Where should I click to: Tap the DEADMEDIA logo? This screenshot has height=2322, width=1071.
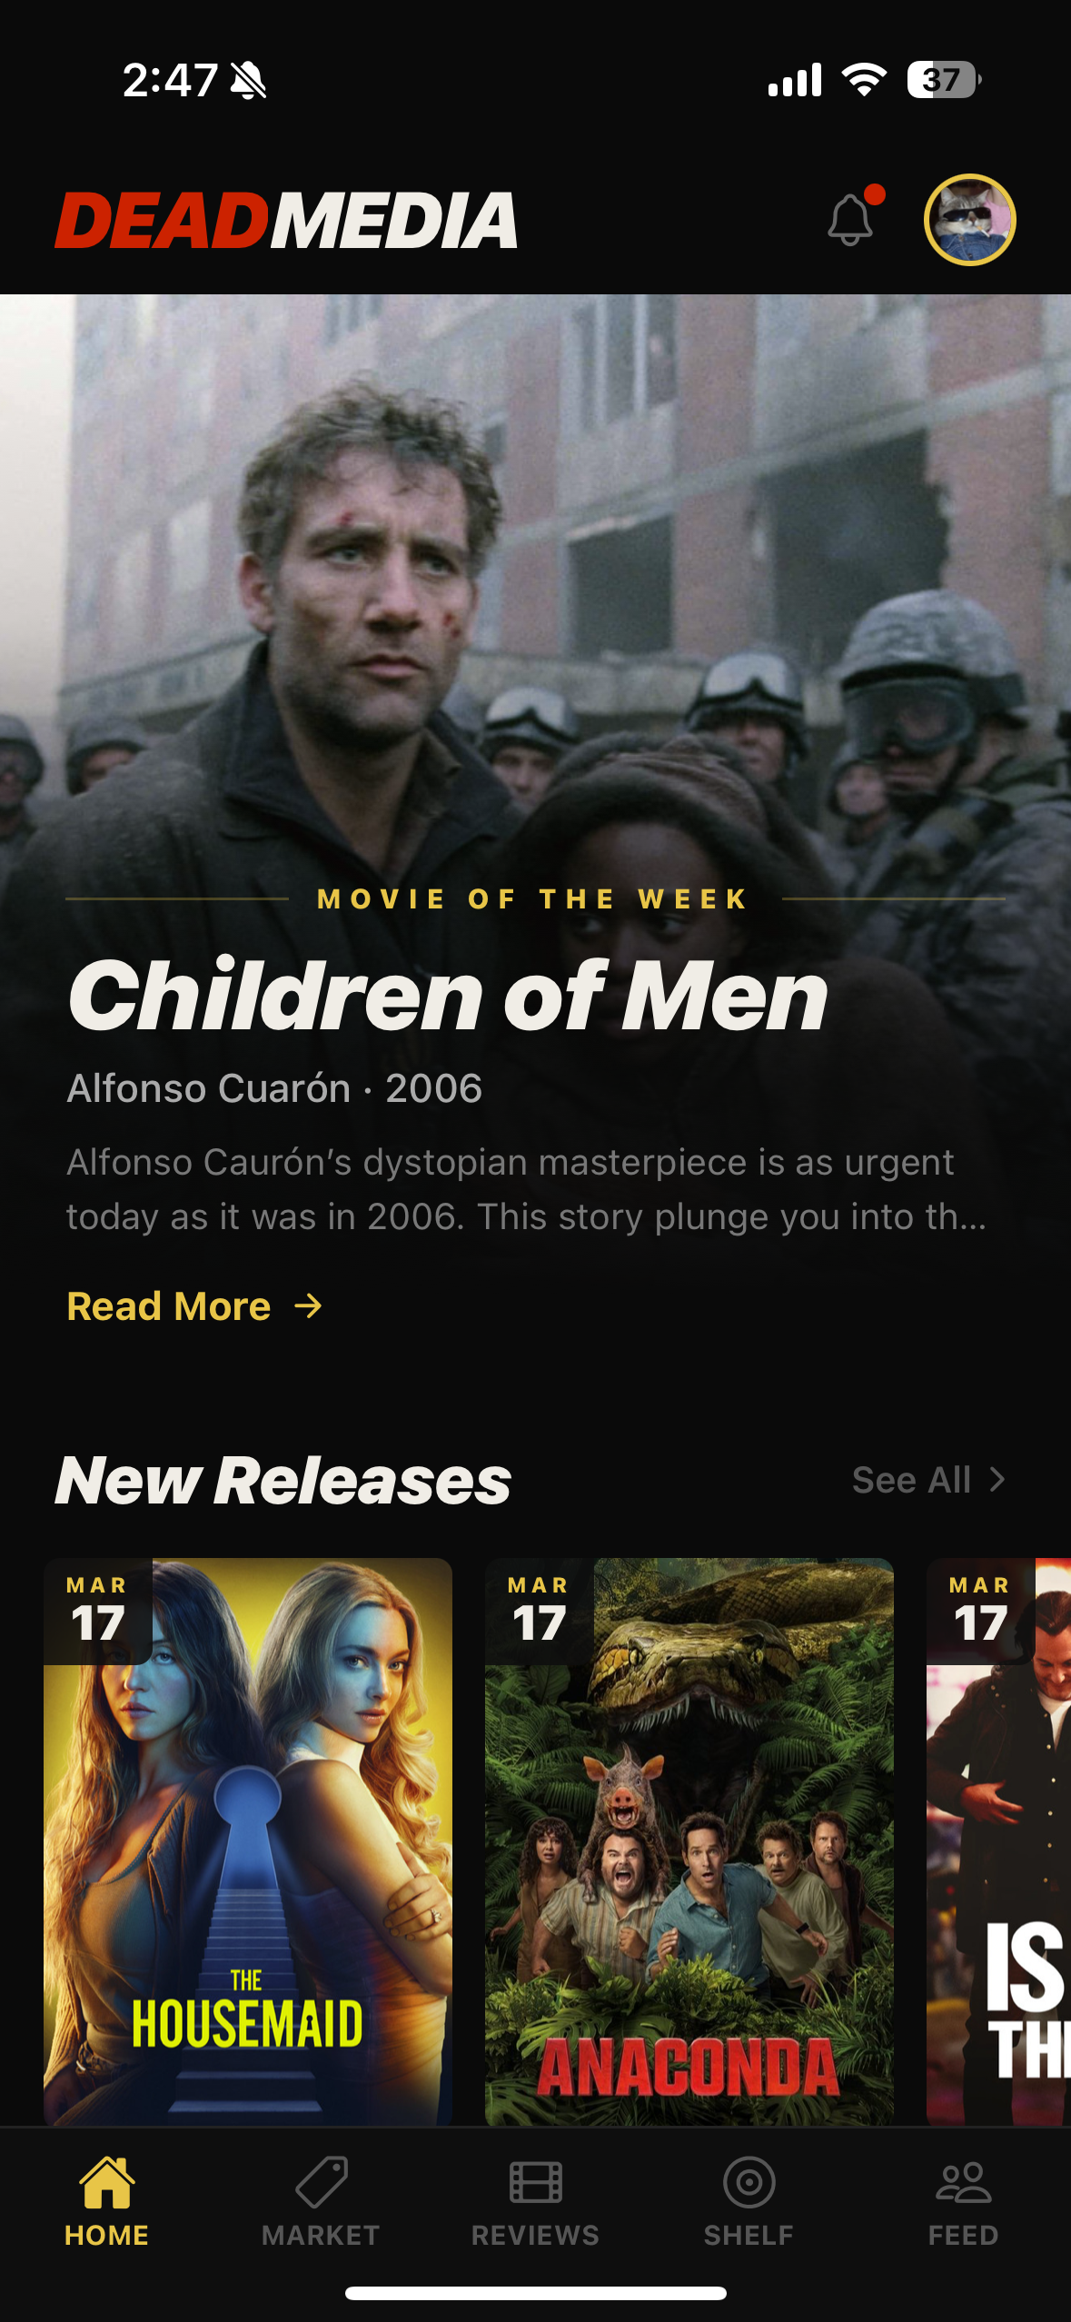pos(286,220)
